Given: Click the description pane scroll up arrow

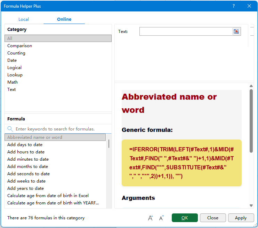Looking at the screenshot, I should (x=251, y=86).
